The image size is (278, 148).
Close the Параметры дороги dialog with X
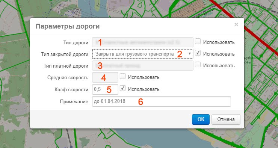point(236,24)
